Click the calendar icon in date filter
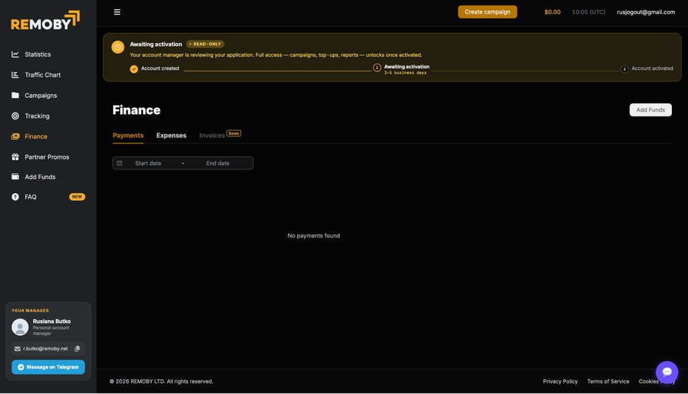 coord(120,163)
